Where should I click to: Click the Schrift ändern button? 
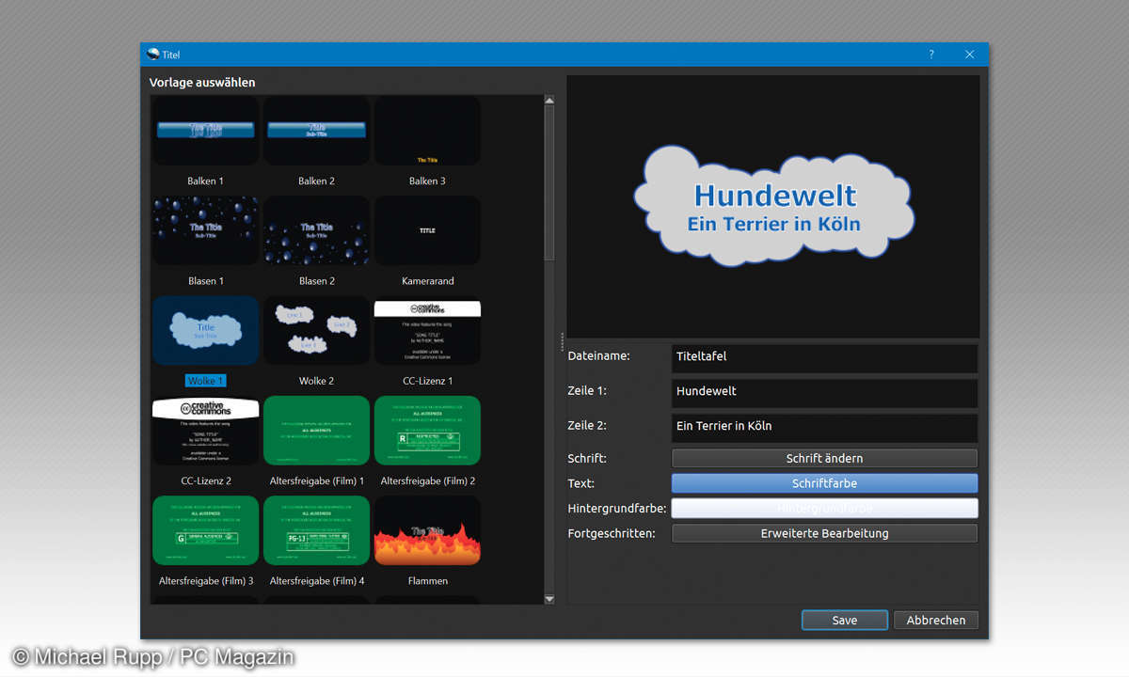click(x=824, y=458)
